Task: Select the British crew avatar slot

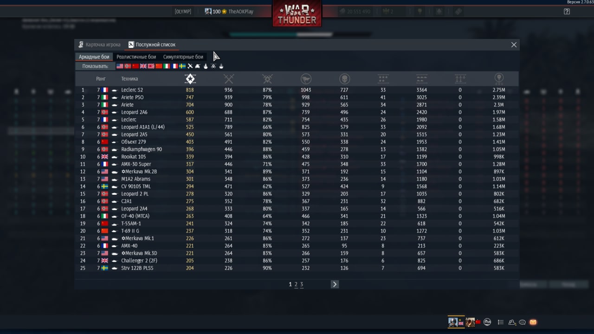Action: point(456,322)
